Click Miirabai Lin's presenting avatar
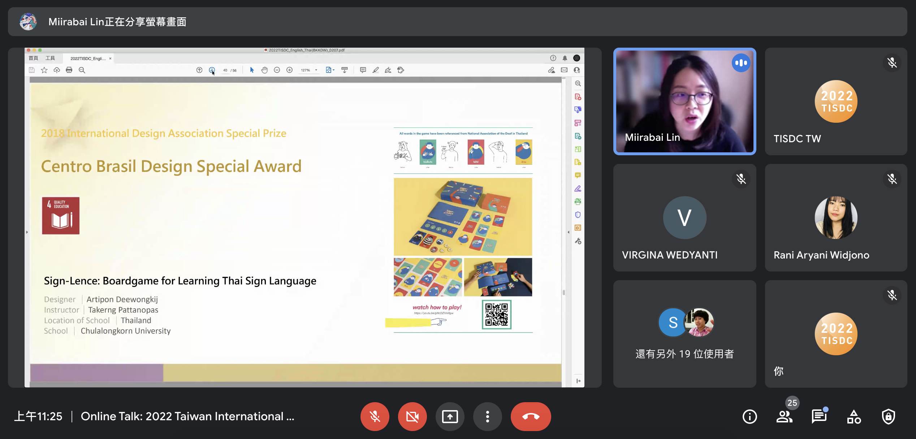This screenshot has width=916, height=439. point(28,22)
